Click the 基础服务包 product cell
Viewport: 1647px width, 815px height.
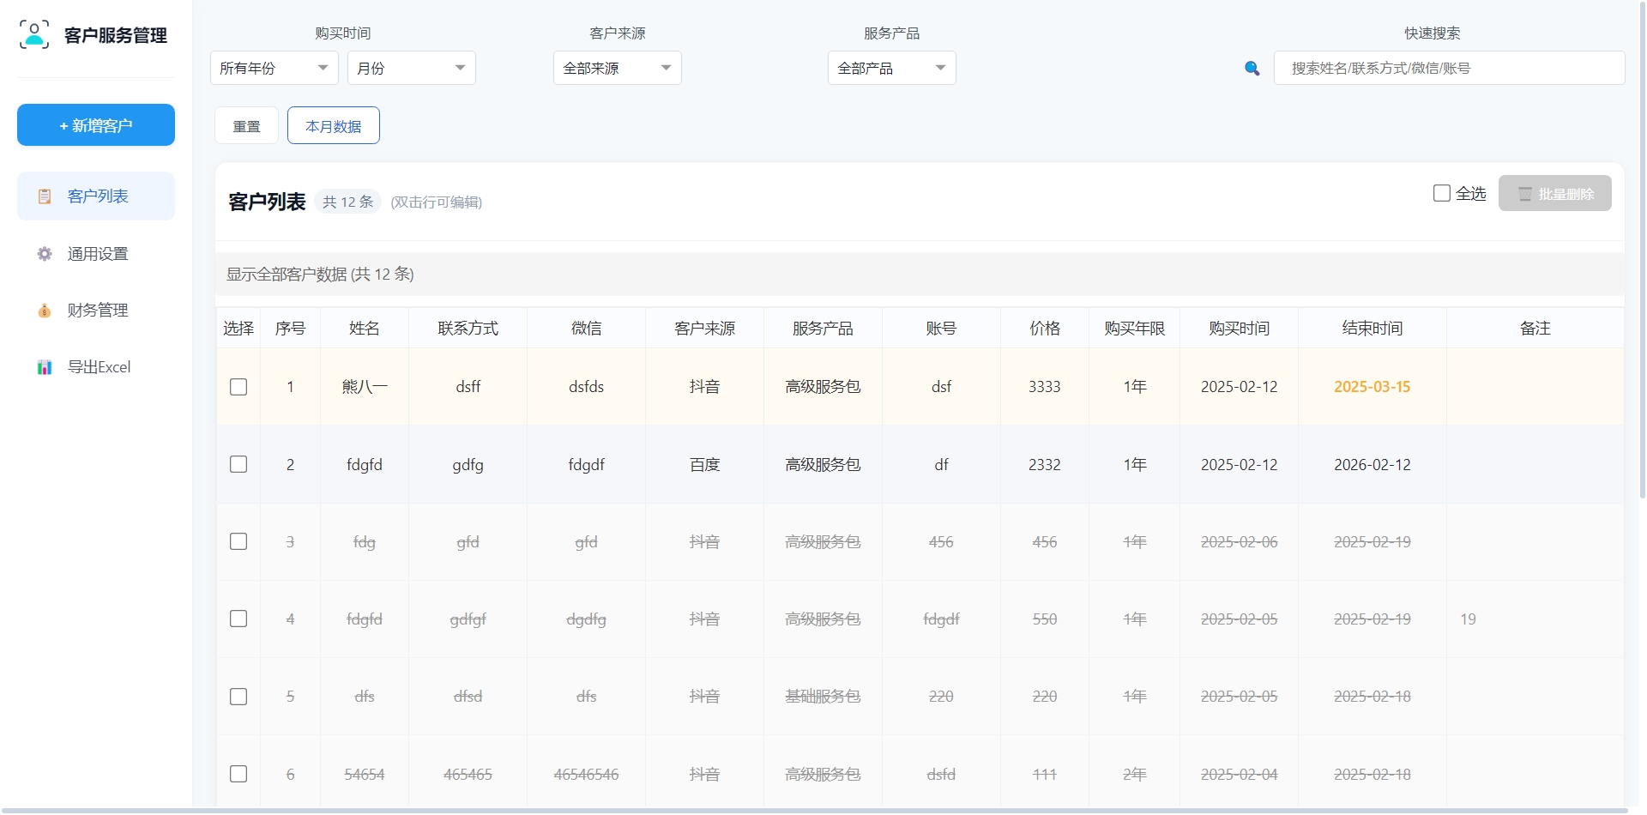pos(823,697)
